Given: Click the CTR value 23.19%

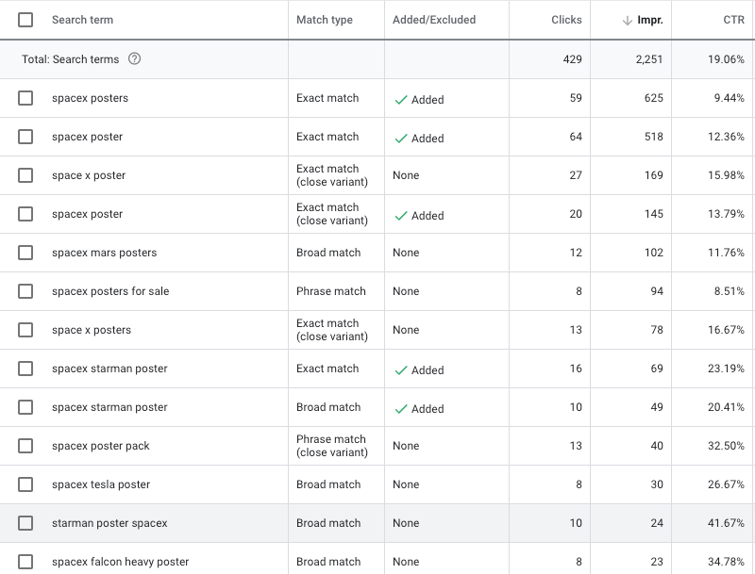Looking at the screenshot, I should (x=726, y=369).
